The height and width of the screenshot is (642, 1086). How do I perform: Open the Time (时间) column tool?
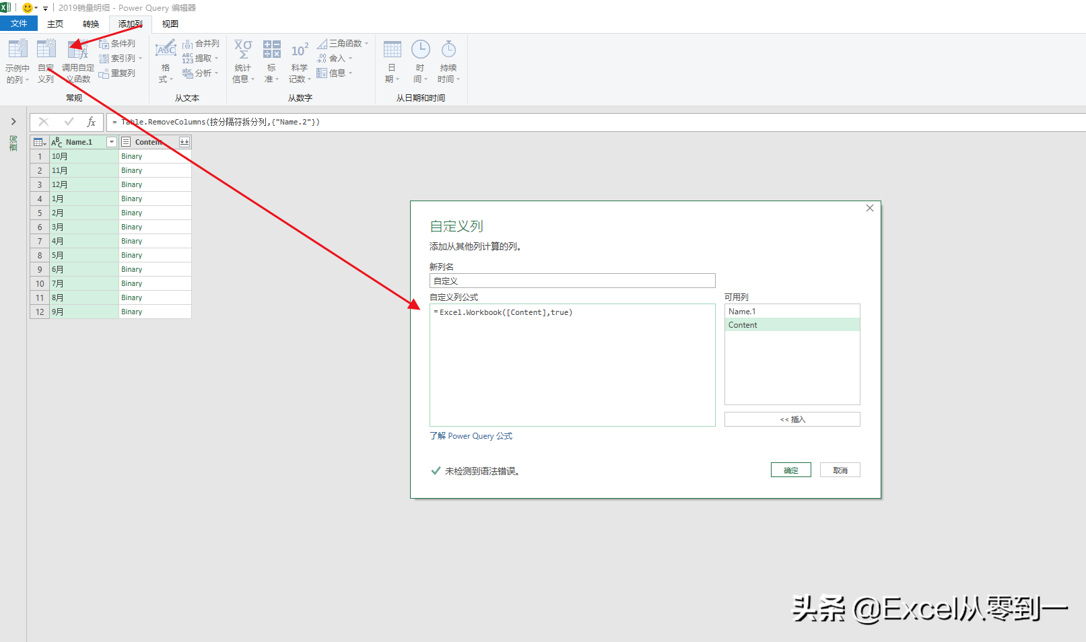(420, 61)
